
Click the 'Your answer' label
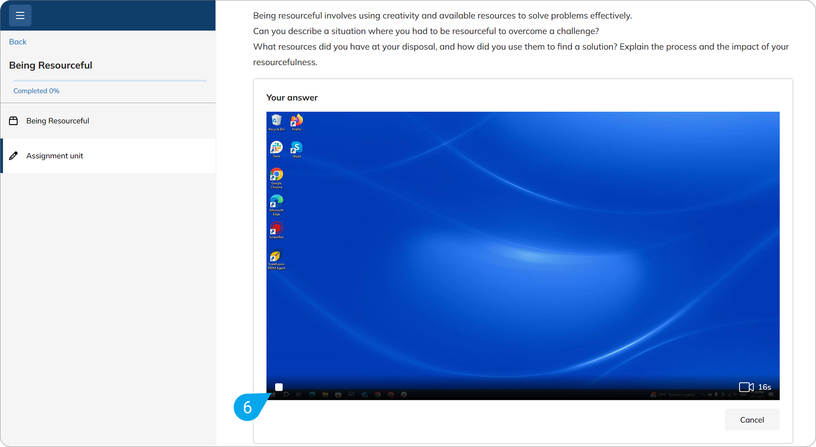point(292,97)
